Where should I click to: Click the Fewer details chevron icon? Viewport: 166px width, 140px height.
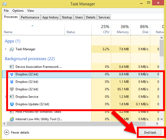click(7, 133)
